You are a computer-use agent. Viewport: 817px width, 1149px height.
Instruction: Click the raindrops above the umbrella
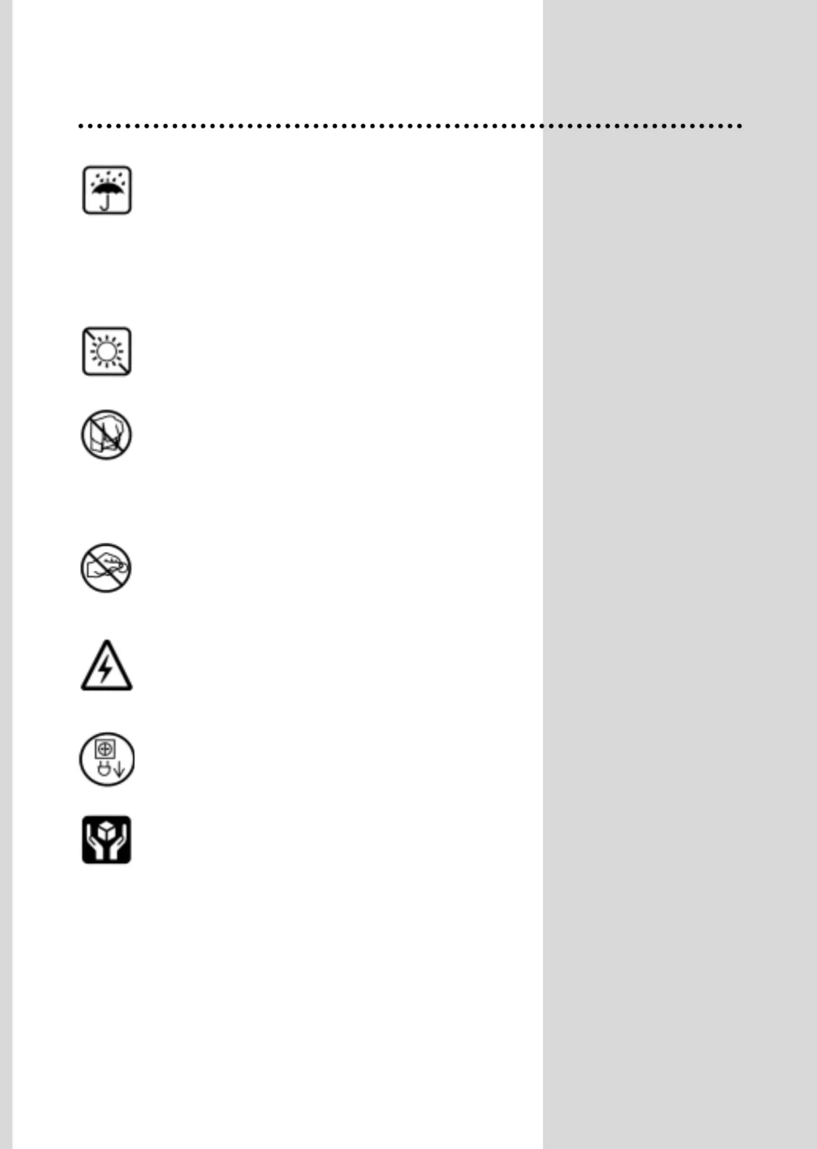click(x=107, y=175)
